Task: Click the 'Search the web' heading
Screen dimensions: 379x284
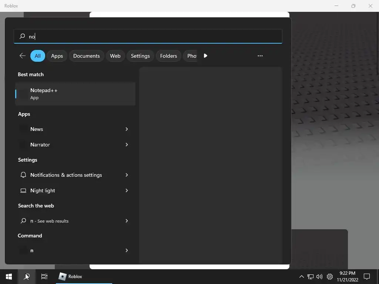Action: click(x=36, y=206)
